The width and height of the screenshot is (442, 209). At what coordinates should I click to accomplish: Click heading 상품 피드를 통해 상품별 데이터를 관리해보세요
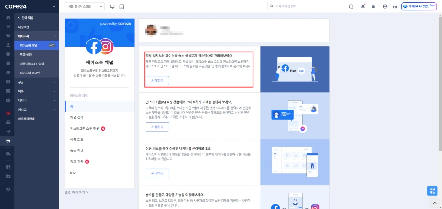(178, 148)
